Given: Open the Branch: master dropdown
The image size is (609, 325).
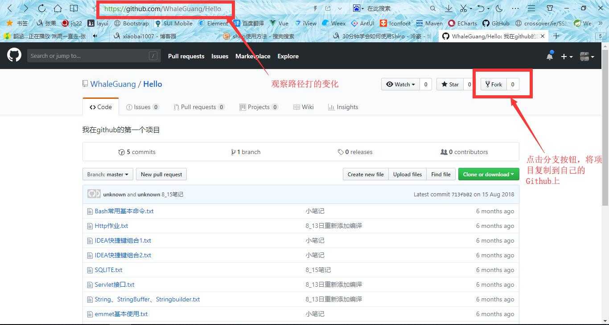Looking at the screenshot, I should point(107,174).
